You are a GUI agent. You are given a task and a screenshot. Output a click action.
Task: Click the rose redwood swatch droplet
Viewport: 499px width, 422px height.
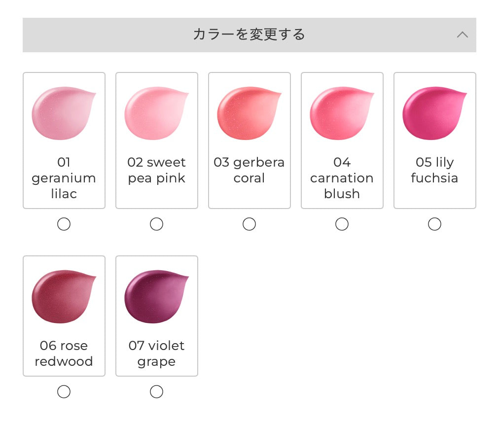coord(63,296)
